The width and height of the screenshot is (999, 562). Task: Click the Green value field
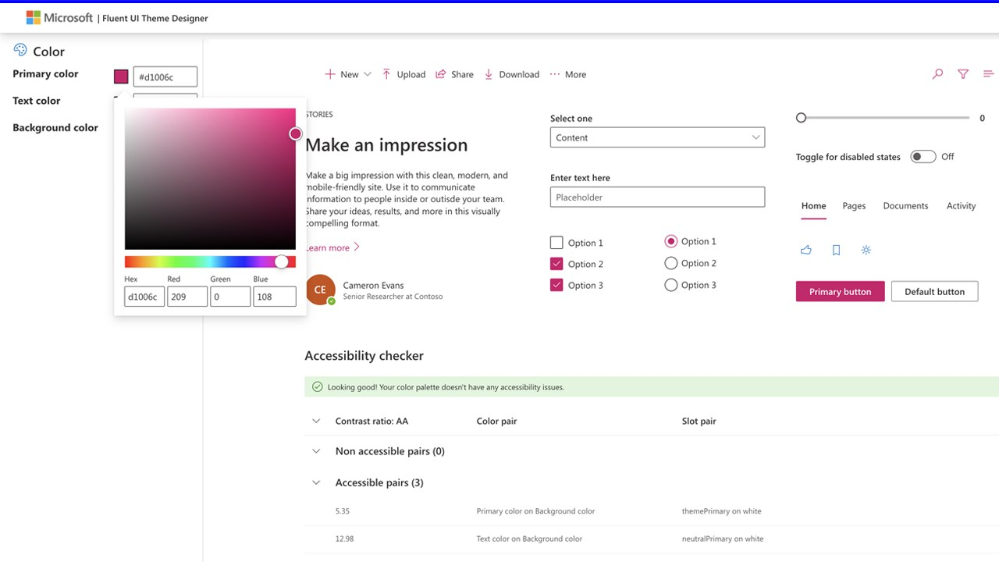pyautogui.click(x=230, y=297)
